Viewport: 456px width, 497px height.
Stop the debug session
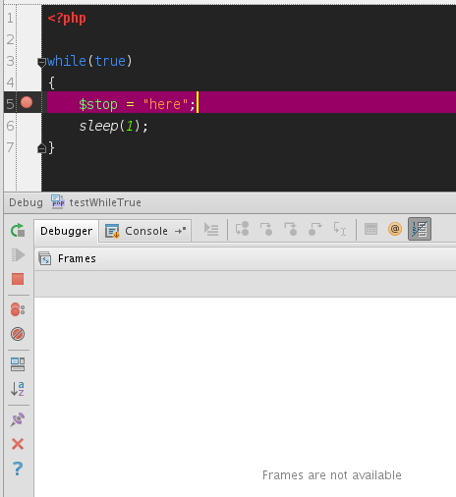coord(18,279)
